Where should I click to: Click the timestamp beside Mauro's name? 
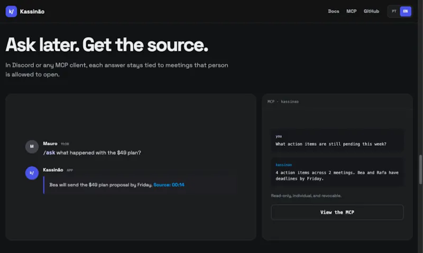(x=65, y=144)
